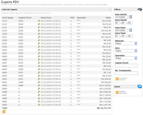143x115 pixels.
Task: Click the total value R$ 16.717,15
Action: (x=104, y=108)
